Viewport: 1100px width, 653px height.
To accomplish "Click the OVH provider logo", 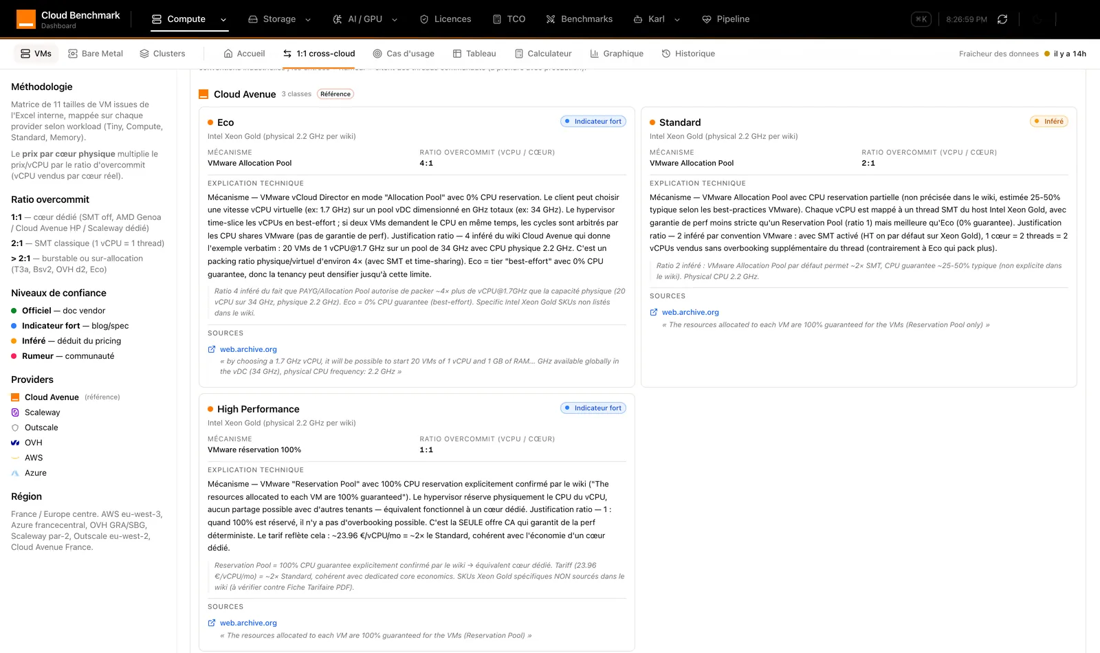I will pos(15,443).
